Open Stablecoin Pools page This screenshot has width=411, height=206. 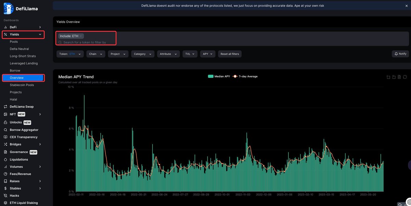22,85
